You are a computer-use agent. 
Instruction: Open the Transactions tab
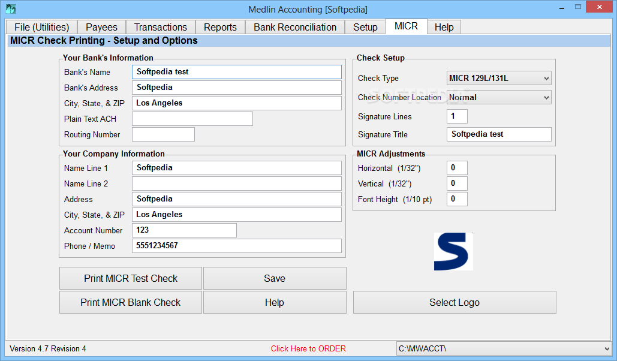[161, 27]
